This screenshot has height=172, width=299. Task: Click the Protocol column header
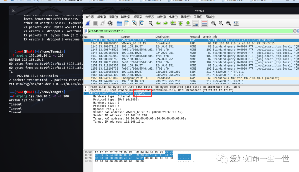[x=195, y=37]
